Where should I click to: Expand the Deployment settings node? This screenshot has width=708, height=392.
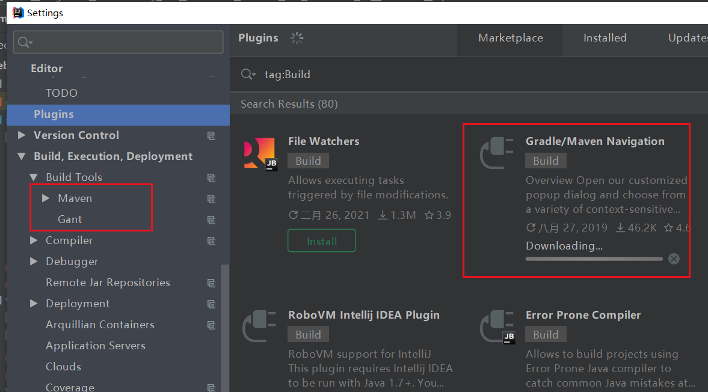coord(34,304)
